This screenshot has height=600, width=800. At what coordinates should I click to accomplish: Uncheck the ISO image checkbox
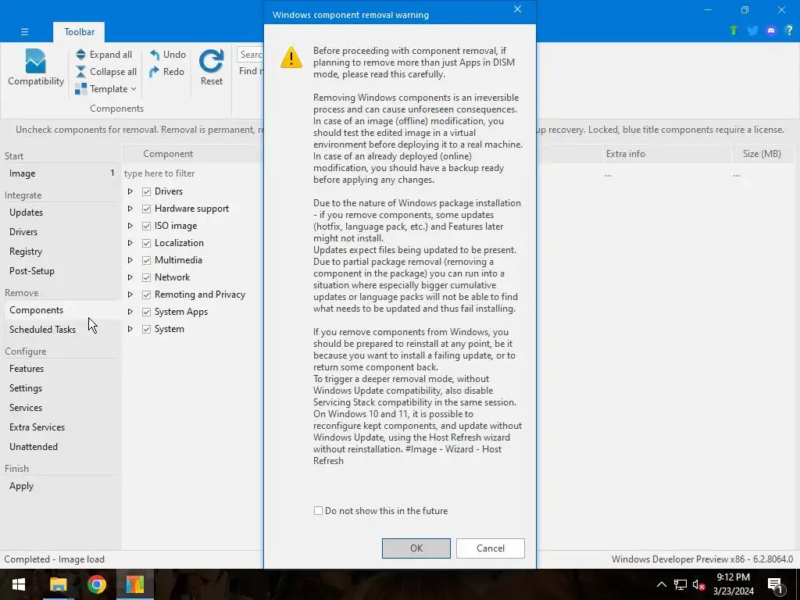point(146,226)
